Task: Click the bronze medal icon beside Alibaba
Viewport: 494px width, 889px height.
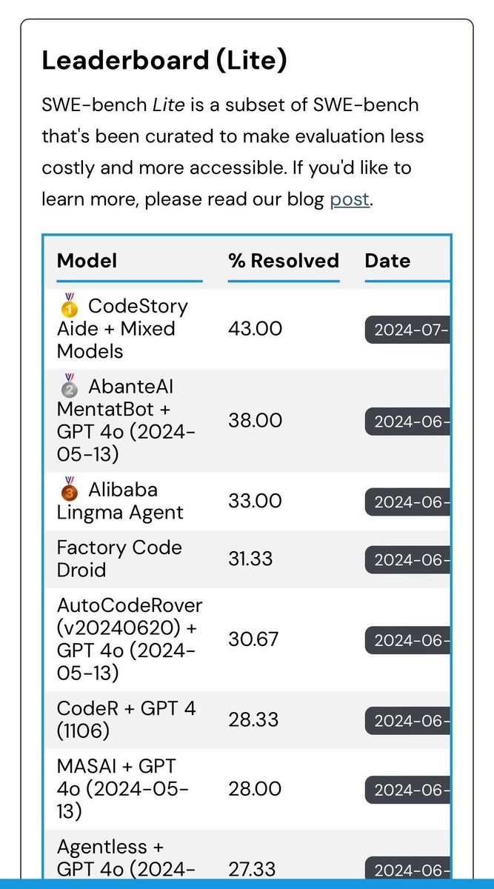Action: 69,489
